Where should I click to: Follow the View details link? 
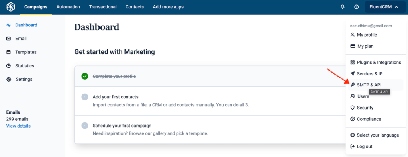pos(18,126)
